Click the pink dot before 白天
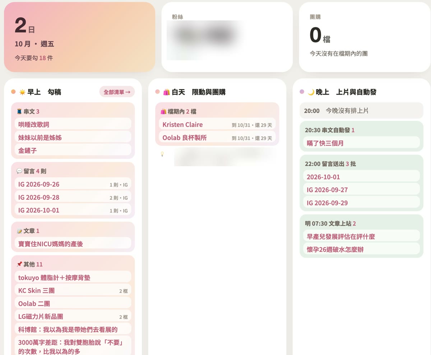Image resolution: width=431 pixels, height=355 pixels. point(157,92)
